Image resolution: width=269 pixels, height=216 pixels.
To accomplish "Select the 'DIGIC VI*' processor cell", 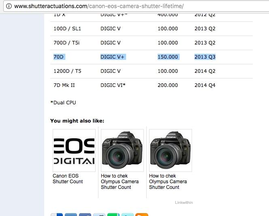I will (x=113, y=85).
